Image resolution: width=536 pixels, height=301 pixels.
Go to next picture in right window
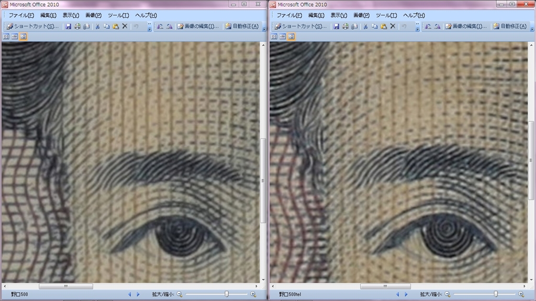point(406,294)
